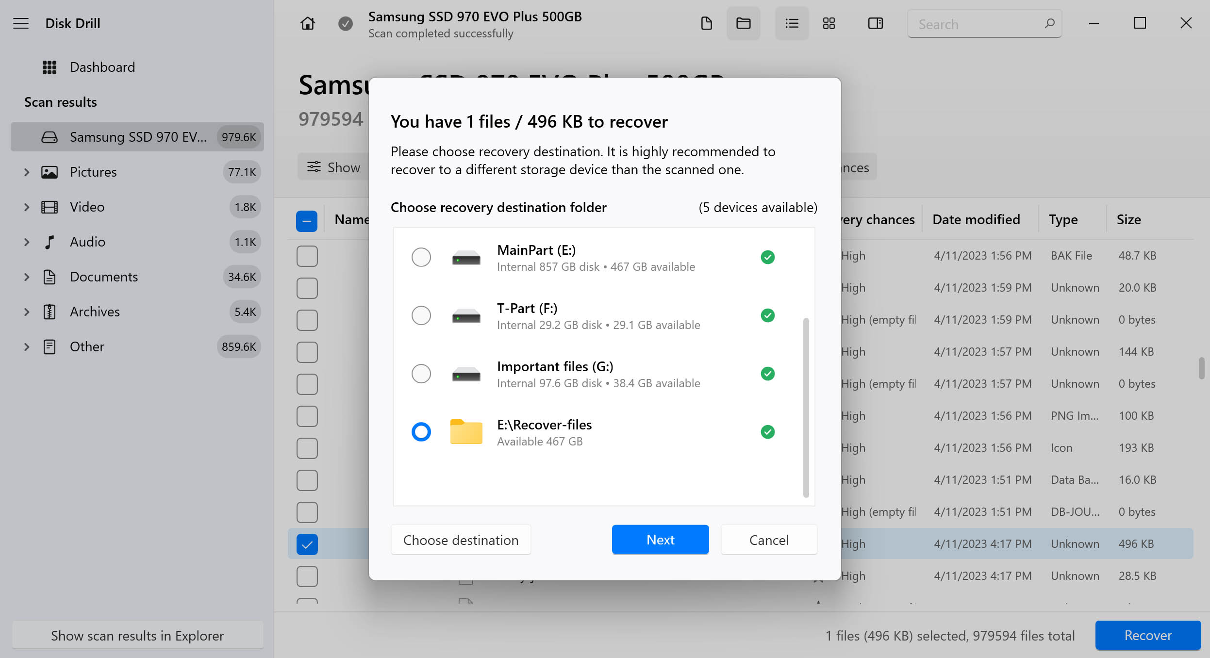Switch to folder view icon in toolbar
The width and height of the screenshot is (1210, 658).
[743, 23]
